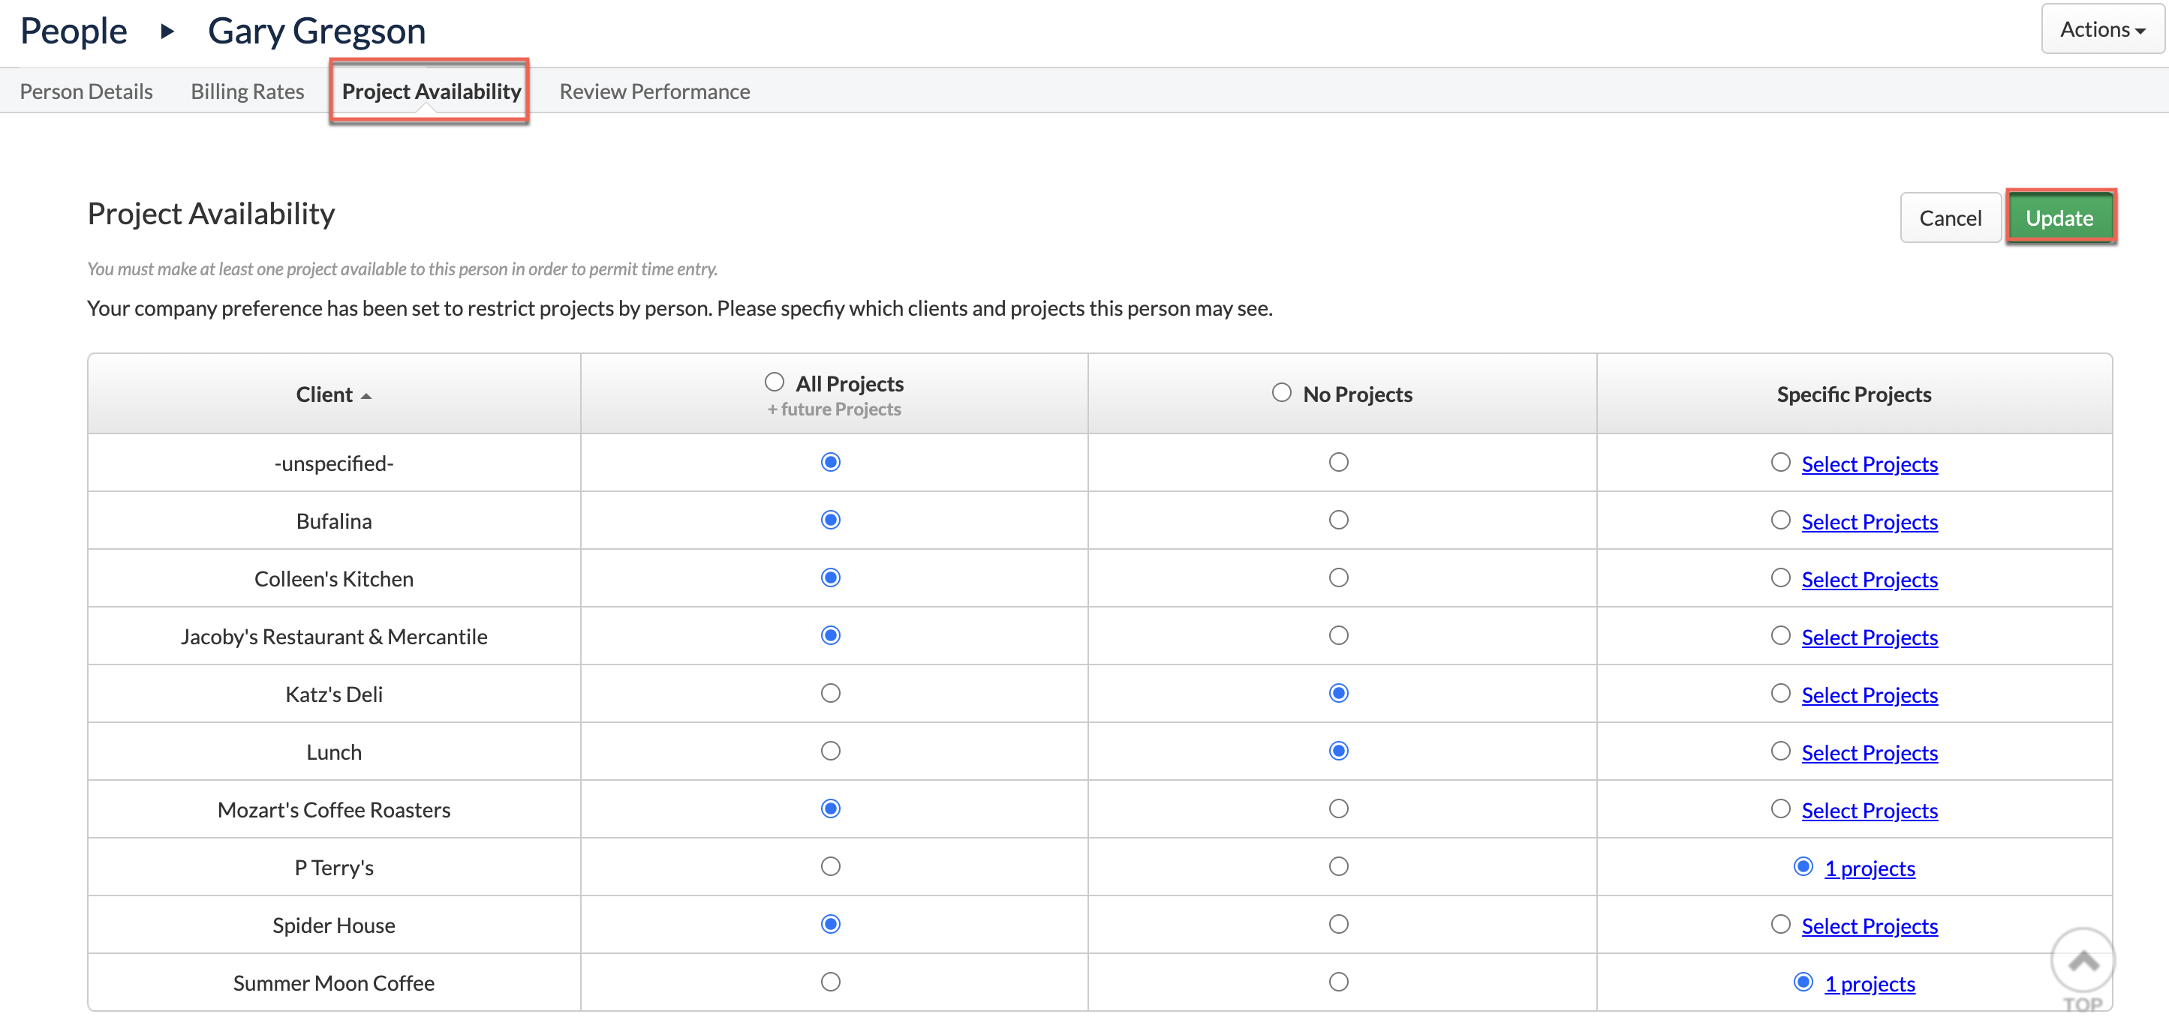The image size is (2169, 1035).
Task: Set No Projects for Mozart's Coffee Roasters
Action: point(1338,808)
